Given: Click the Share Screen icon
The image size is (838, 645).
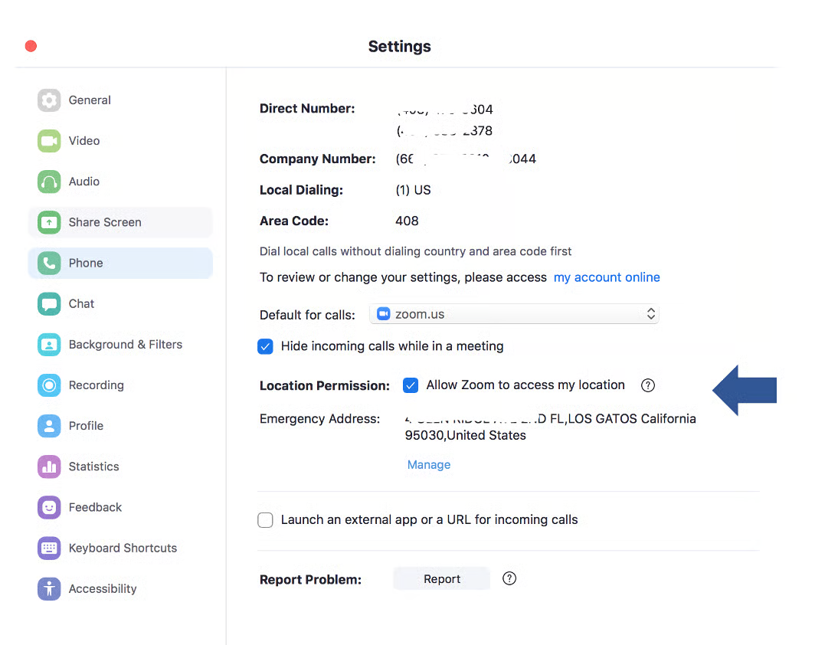Looking at the screenshot, I should (49, 222).
